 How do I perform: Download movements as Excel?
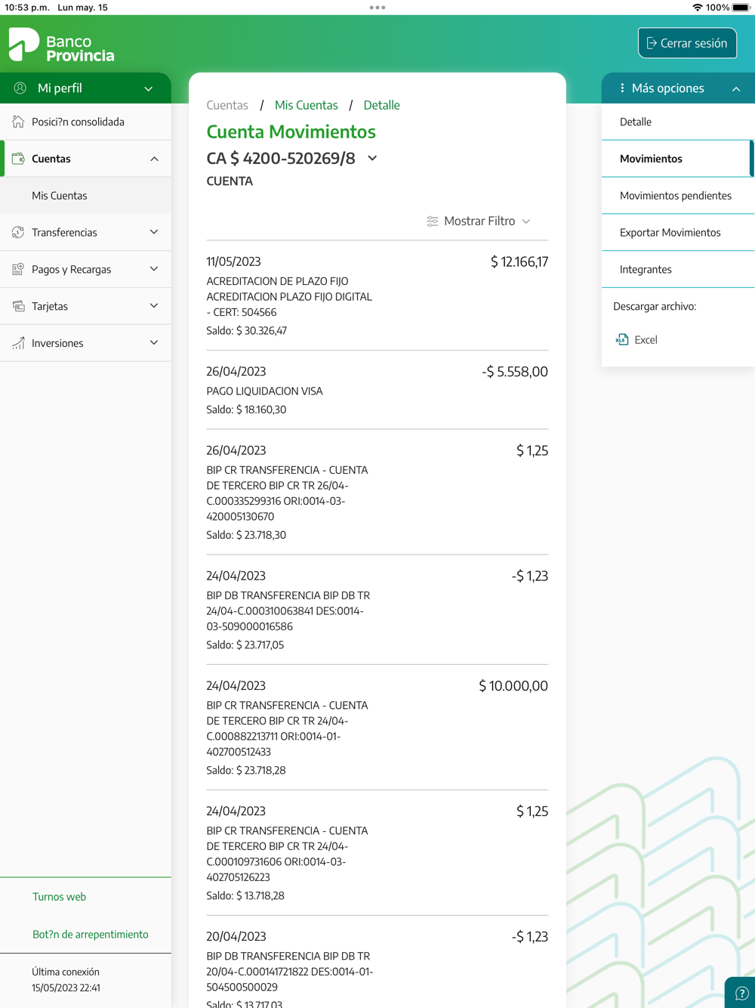[636, 340]
